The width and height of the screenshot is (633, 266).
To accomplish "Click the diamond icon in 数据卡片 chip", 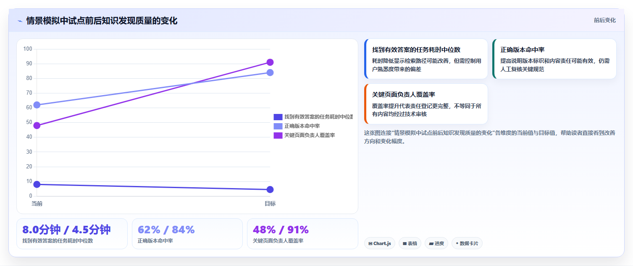I will [x=457, y=243].
